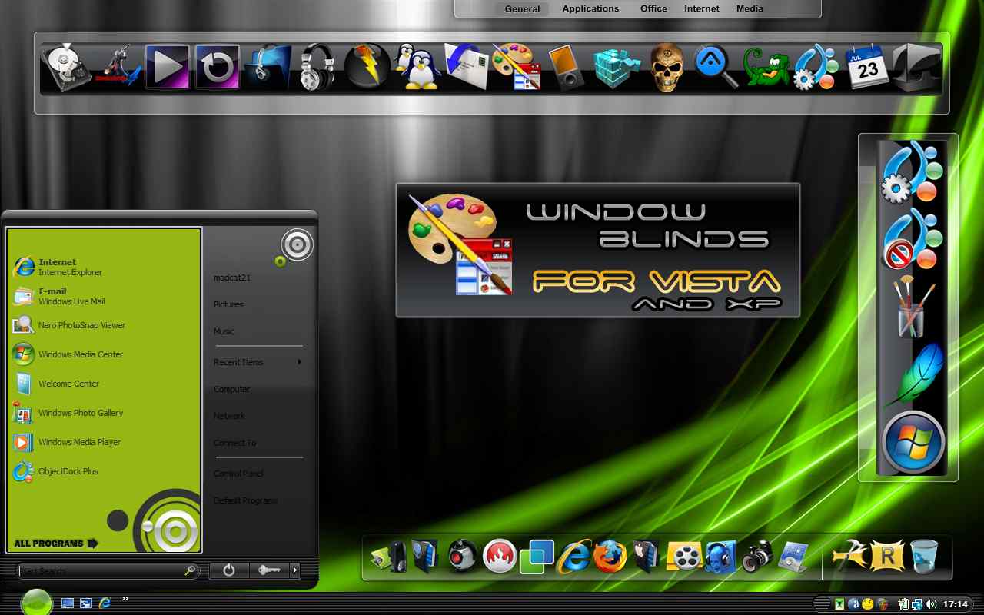
Task: Open the orange portable media player icon
Action: point(567,68)
